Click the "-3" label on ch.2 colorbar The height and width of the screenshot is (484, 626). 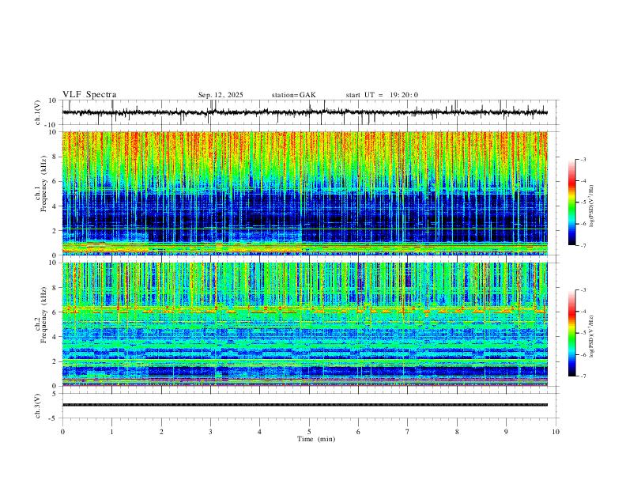[x=583, y=290]
